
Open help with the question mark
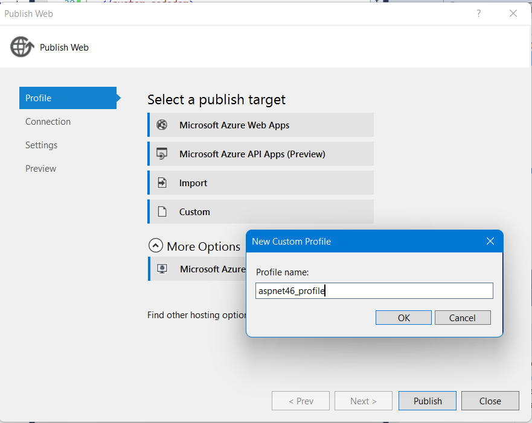pos(478,13)
